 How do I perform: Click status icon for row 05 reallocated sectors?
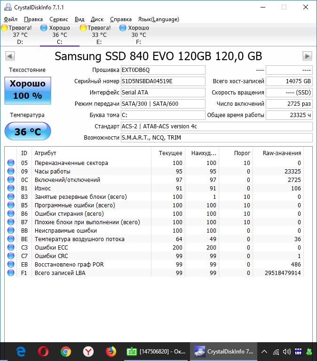11,163
